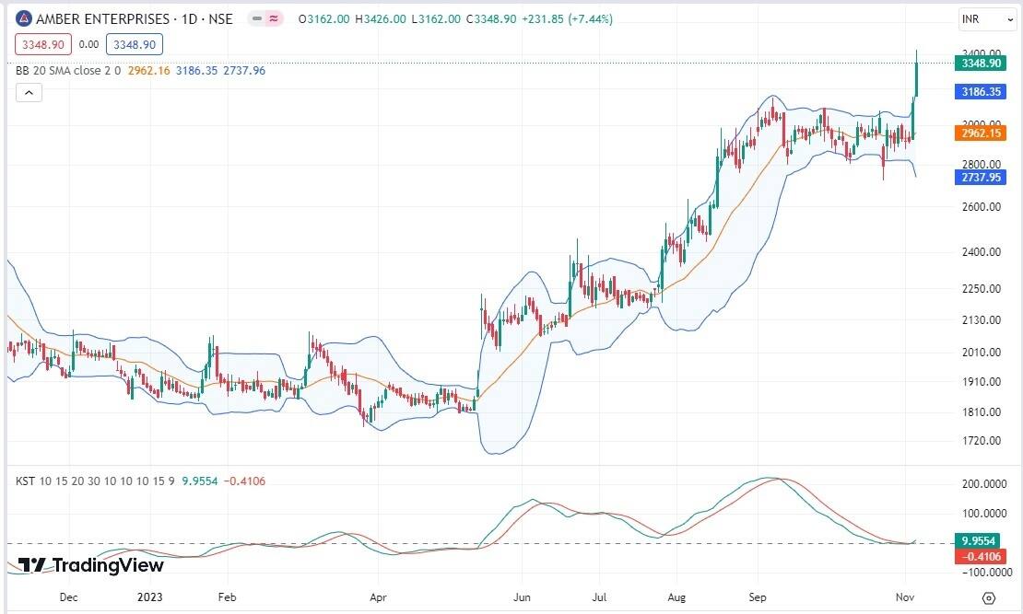Click 2400.00 on the price axis
Viewport: 1023px width, 614px height.
[982, 251]
